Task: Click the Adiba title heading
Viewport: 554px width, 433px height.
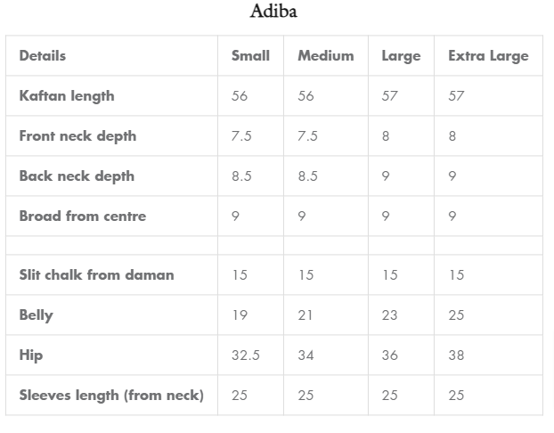Action: (273, 12)
